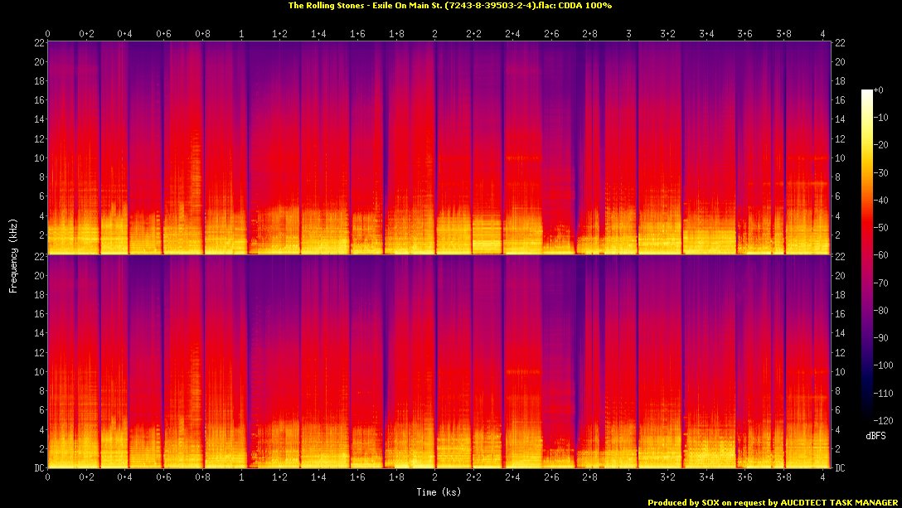Select the 0 tick on top time axis
The image size is (902, 508).
[48, 33]
